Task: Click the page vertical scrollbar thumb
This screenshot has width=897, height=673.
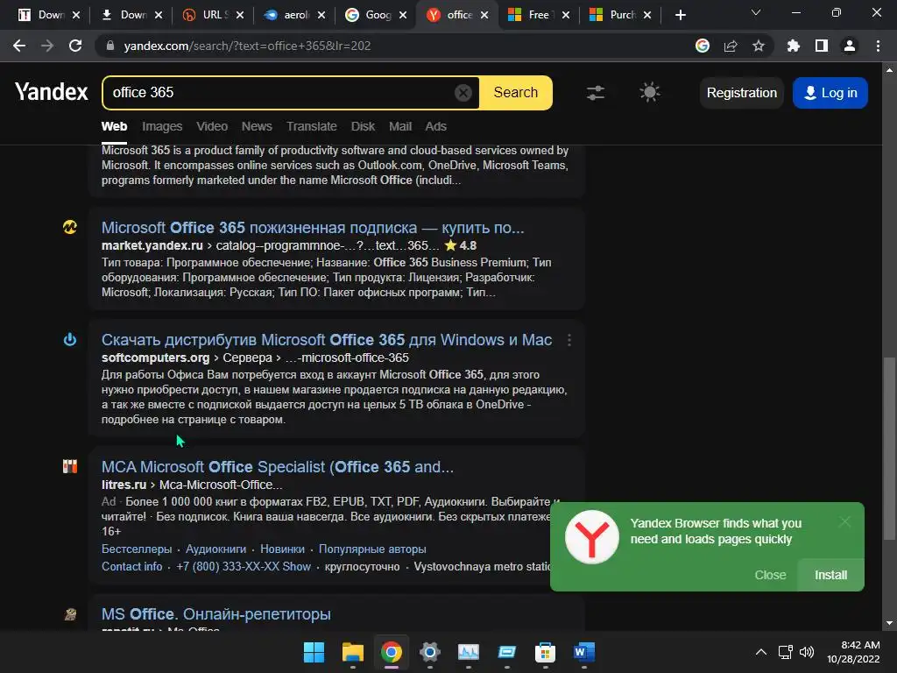Action: tap(888, 448)
